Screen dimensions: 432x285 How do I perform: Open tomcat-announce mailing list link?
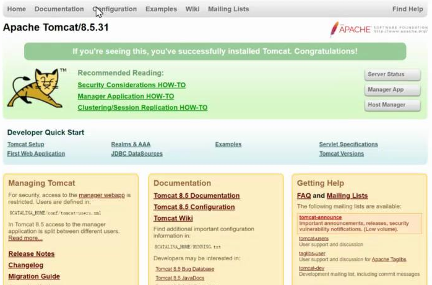(321, 217)
